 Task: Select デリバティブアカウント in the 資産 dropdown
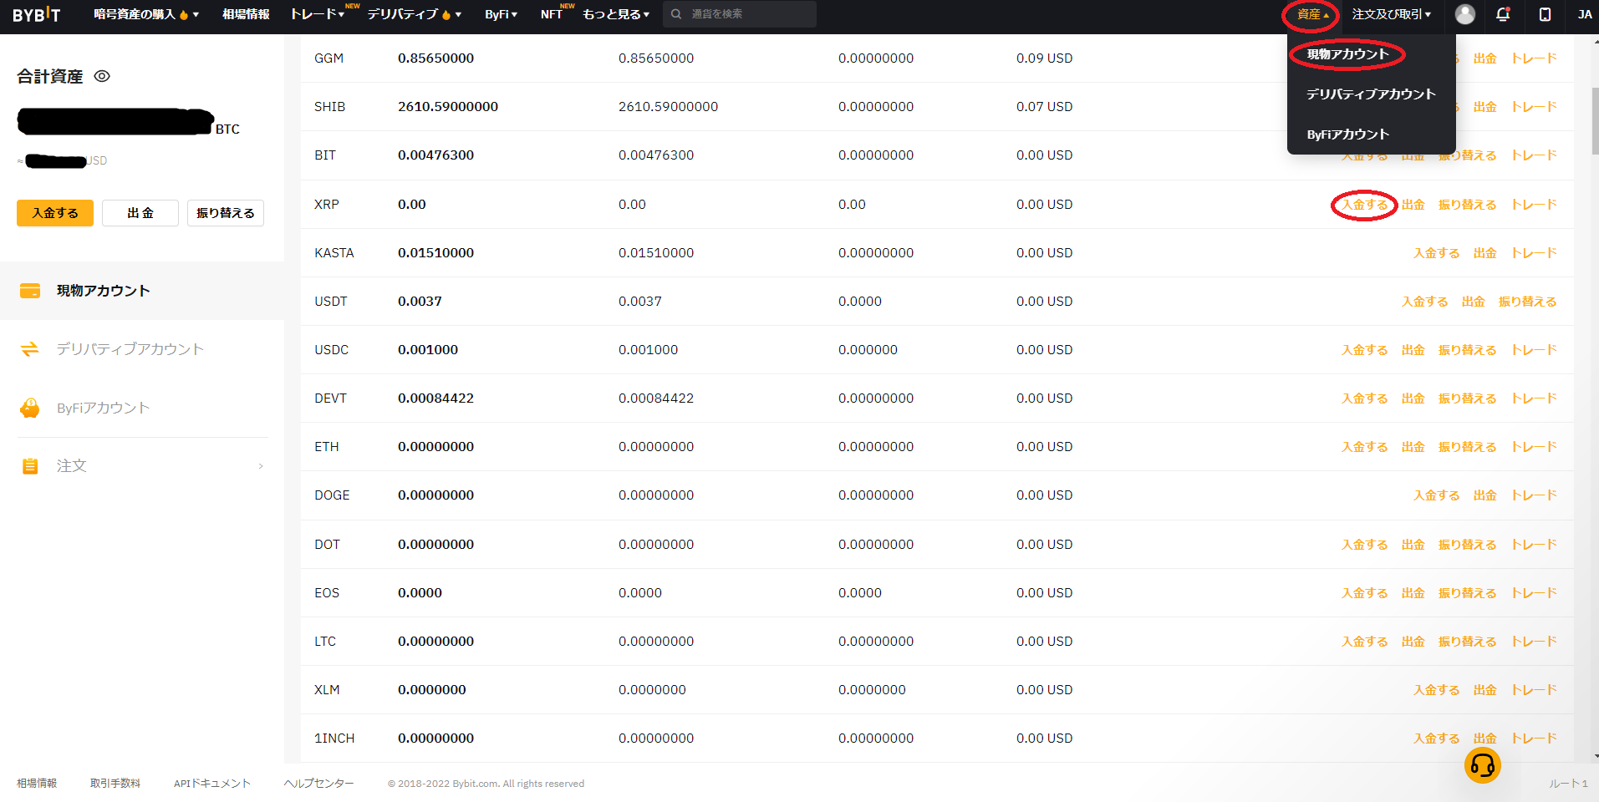click(1371, 94)
